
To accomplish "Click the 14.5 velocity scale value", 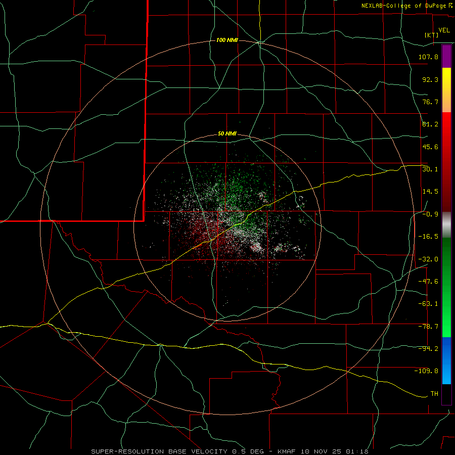I will [430, 192].
